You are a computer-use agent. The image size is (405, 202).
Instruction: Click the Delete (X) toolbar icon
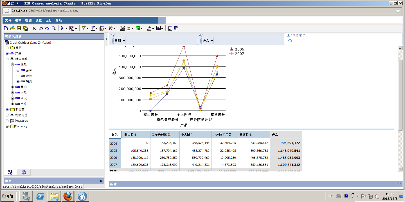(34, 28)
